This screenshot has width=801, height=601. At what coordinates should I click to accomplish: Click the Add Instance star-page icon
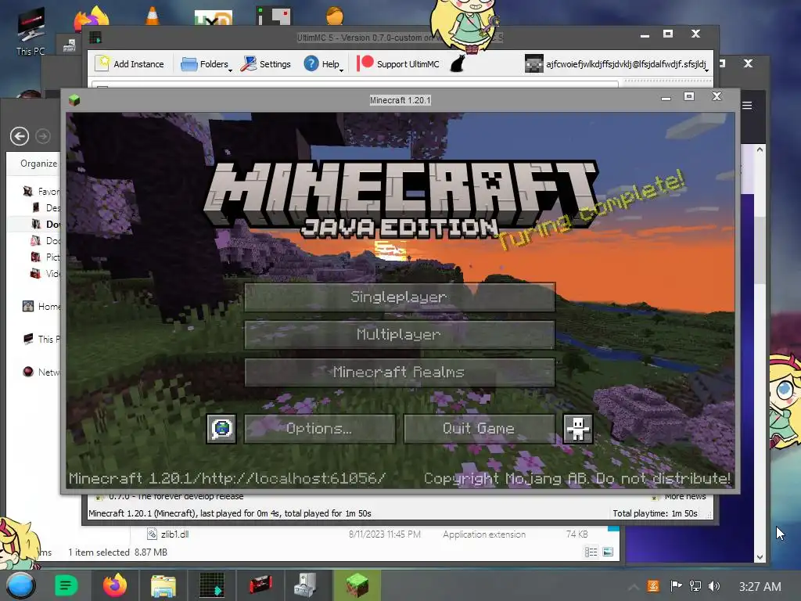pyautogui.click(x=102, y=63)
